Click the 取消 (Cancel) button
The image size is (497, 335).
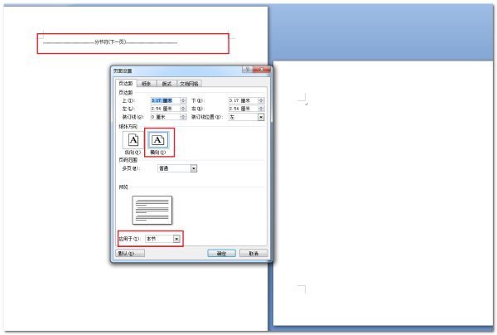click(253, 254)
